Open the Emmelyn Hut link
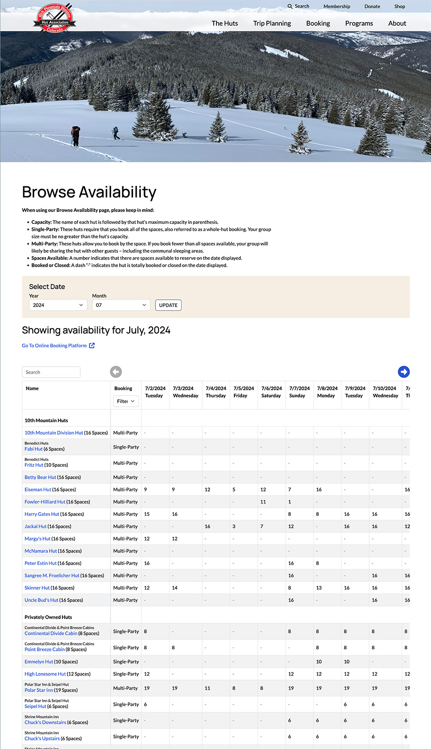 click(39, 662)
